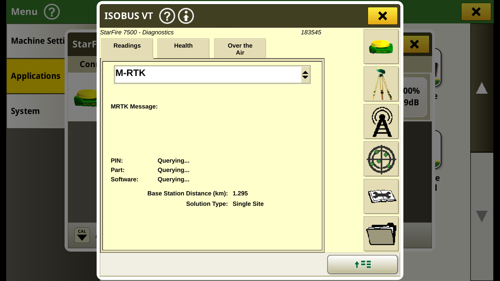Open the folder data icon
This screenshot has height=281, width=500.
pyautogui.click(x=381, y=234)
